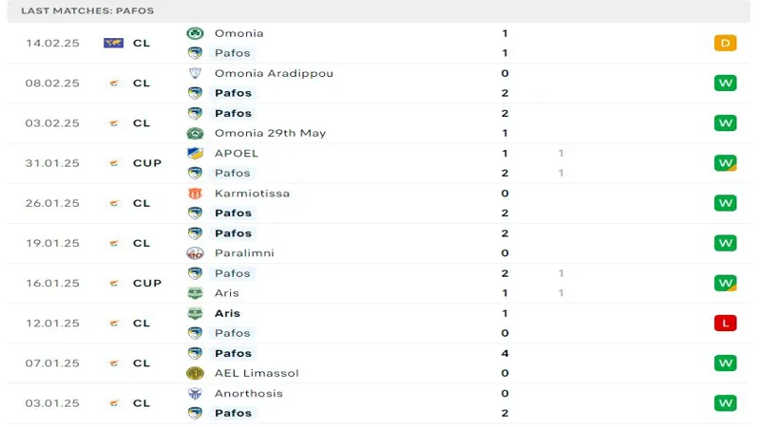Click the Last Matches: Pafos header
760x427 pixels.
87,10
